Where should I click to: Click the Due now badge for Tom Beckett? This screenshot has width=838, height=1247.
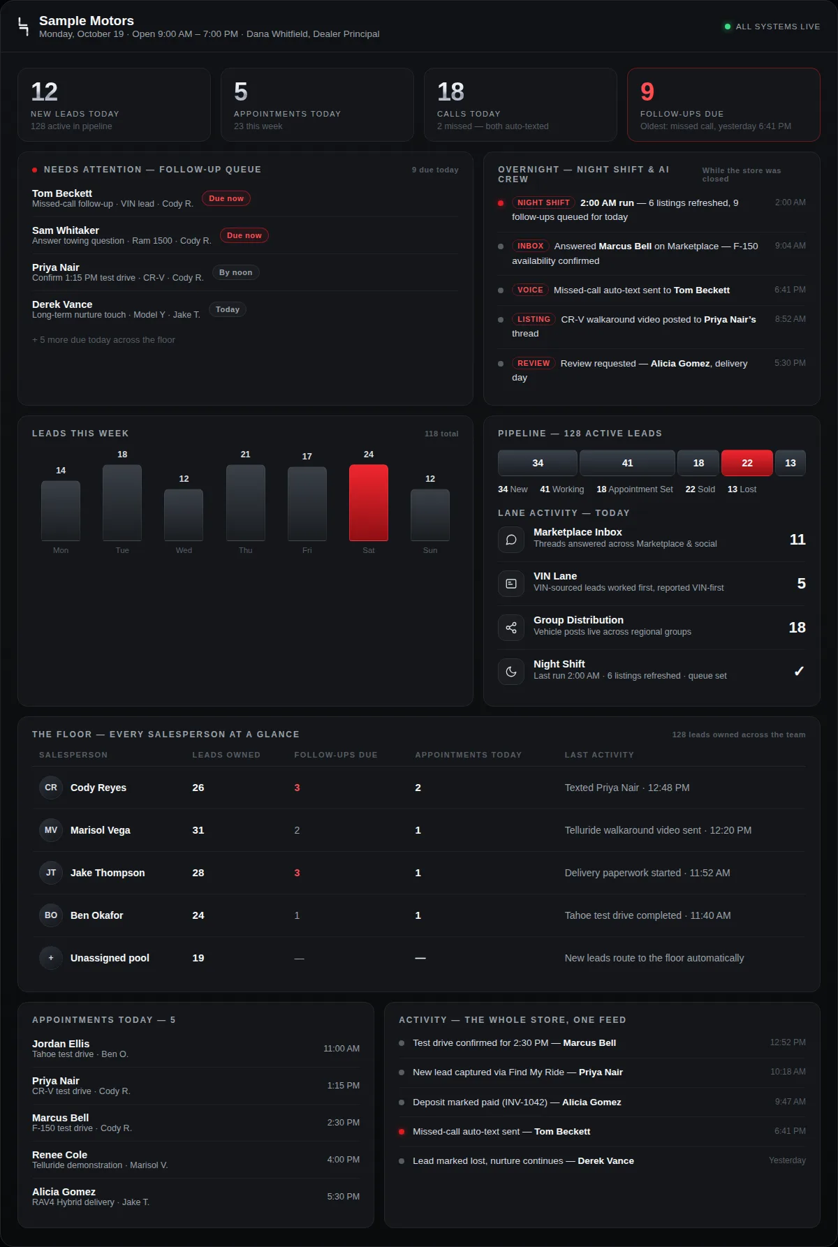226,198
